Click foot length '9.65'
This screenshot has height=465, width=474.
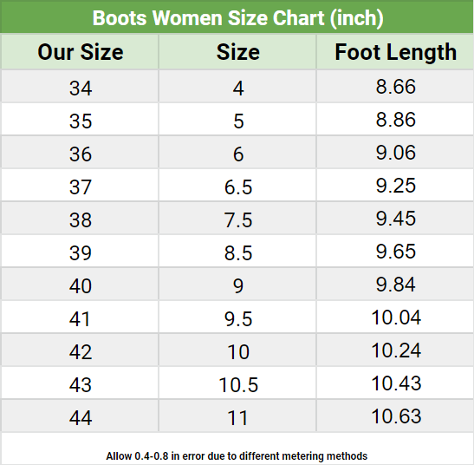click(x=396, y=252)
